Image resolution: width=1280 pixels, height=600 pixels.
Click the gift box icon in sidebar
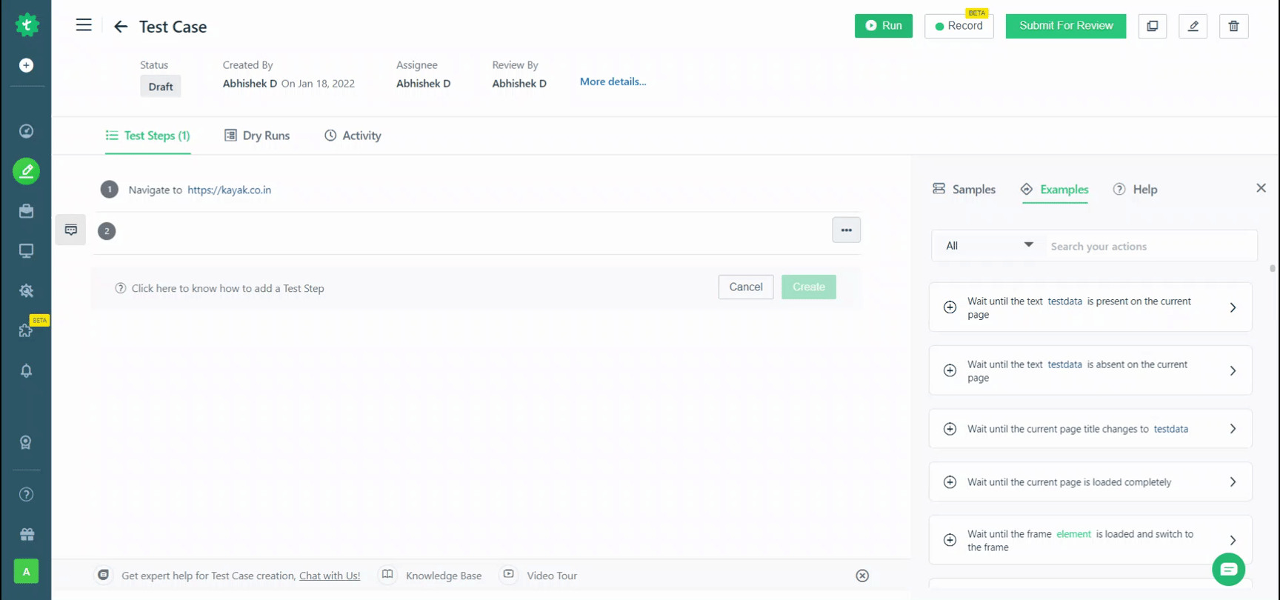(27, 534)
